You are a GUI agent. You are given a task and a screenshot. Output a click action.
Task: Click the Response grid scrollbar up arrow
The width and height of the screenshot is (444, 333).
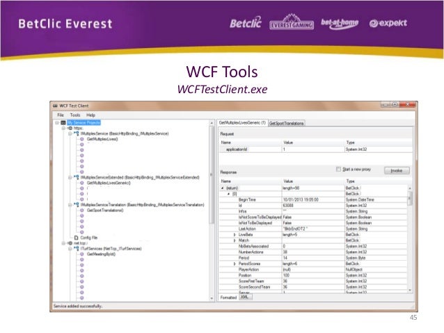[410, 188]
